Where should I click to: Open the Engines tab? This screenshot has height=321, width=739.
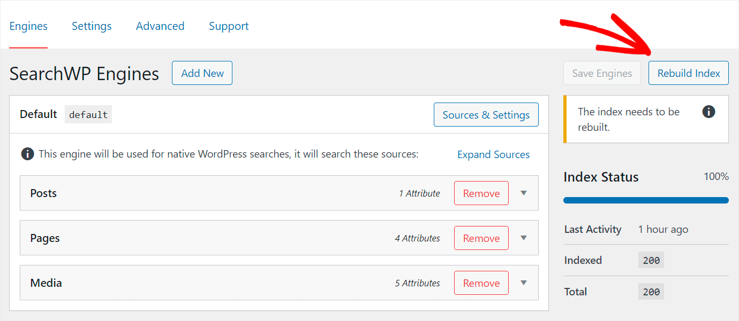click(x=28, y=26)
